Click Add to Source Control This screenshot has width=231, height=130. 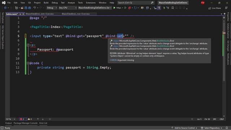pos(184,128)
